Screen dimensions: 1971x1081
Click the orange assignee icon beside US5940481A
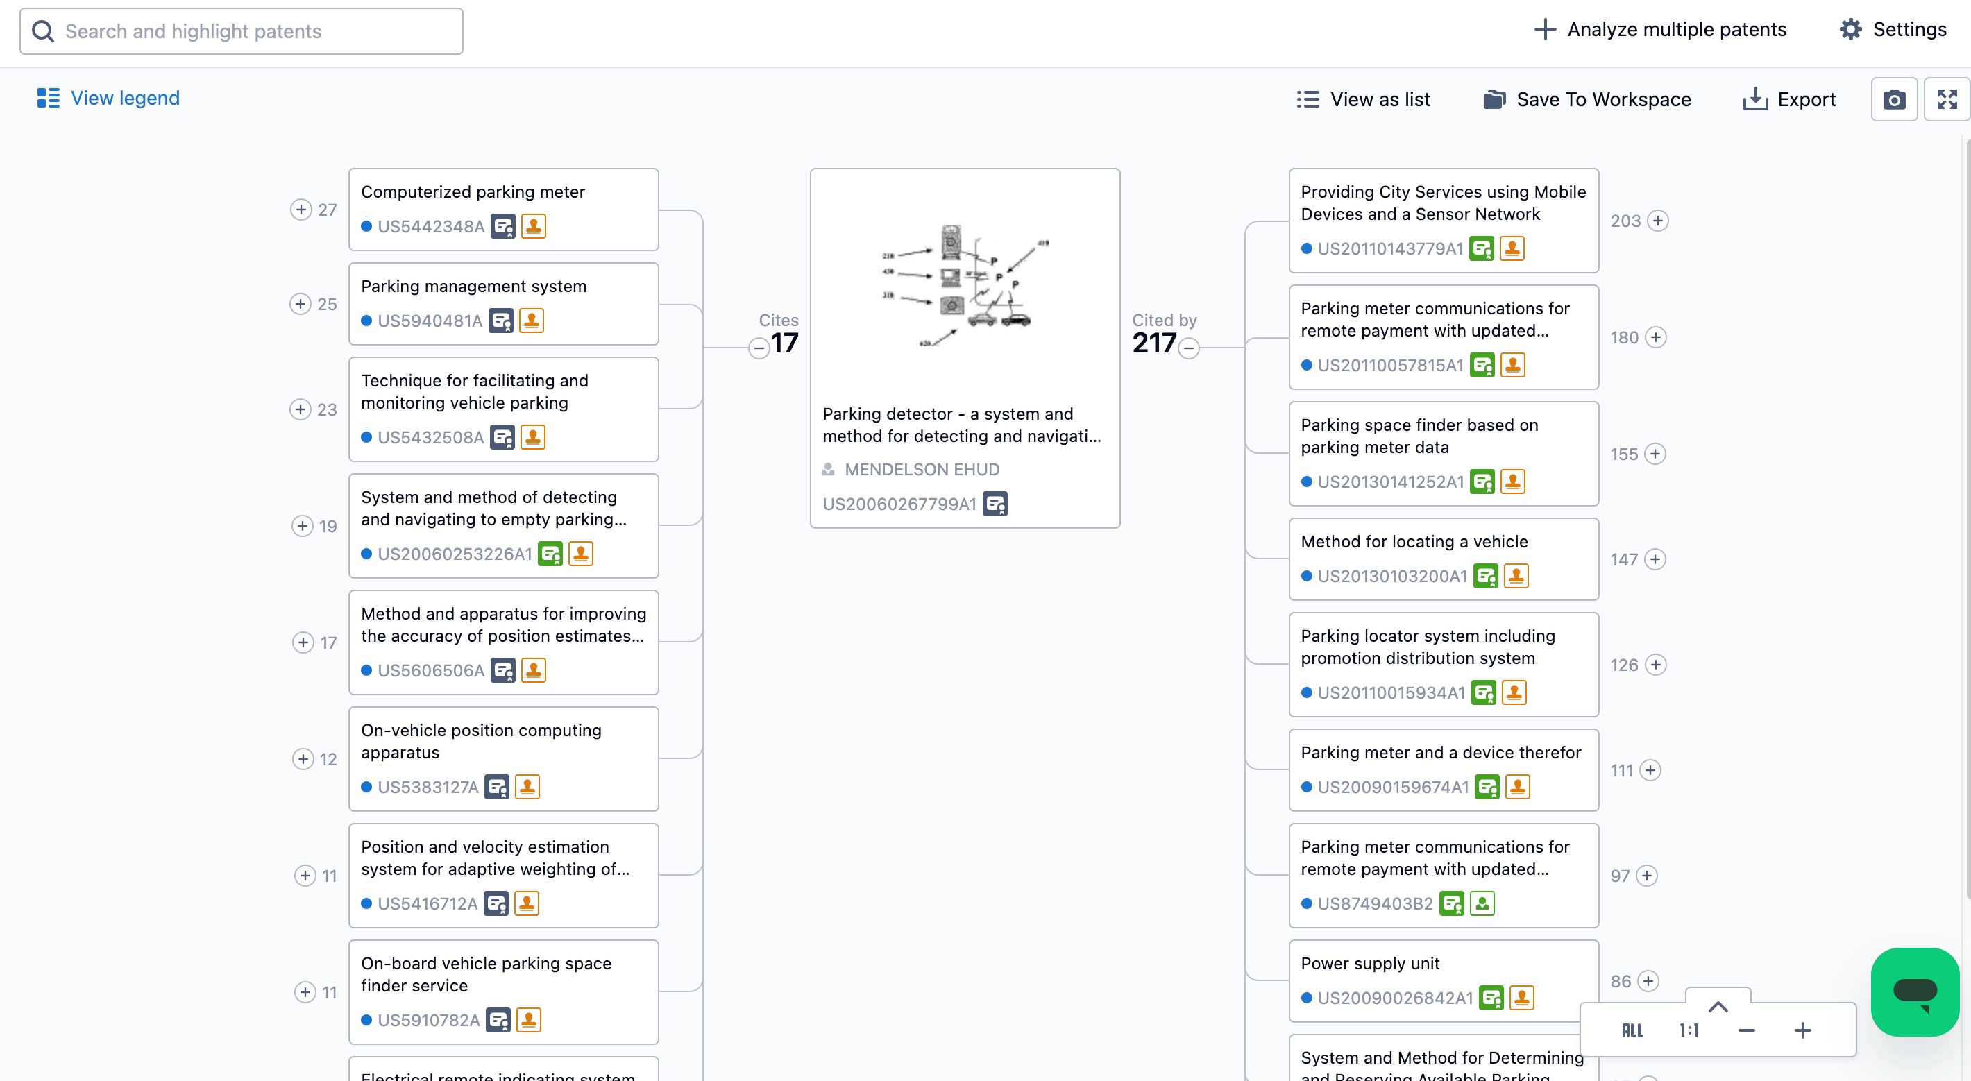coord(531,321)
